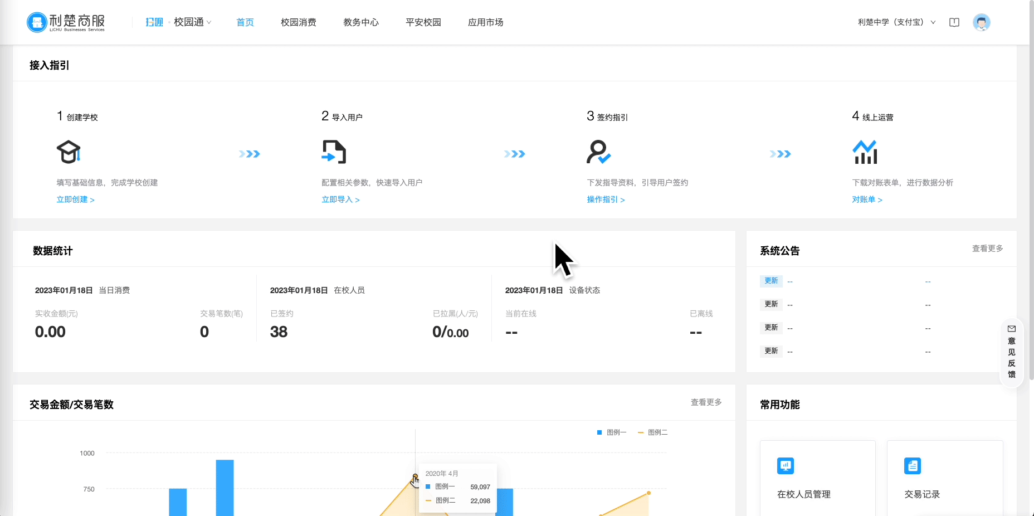Click the 线上运营 chart icon
Viewport: 1034px width, 516px height.
865,152
